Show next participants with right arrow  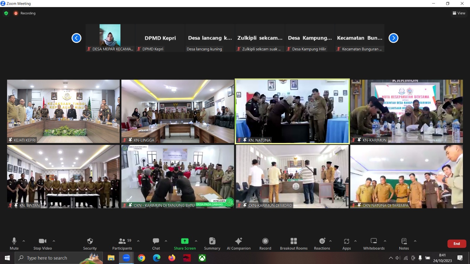393,38
